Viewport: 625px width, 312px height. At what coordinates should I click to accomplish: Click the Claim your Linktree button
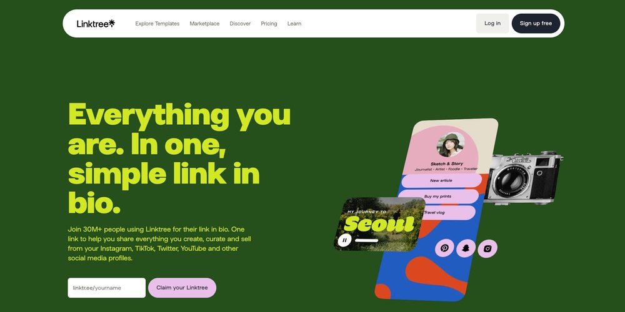182,288
